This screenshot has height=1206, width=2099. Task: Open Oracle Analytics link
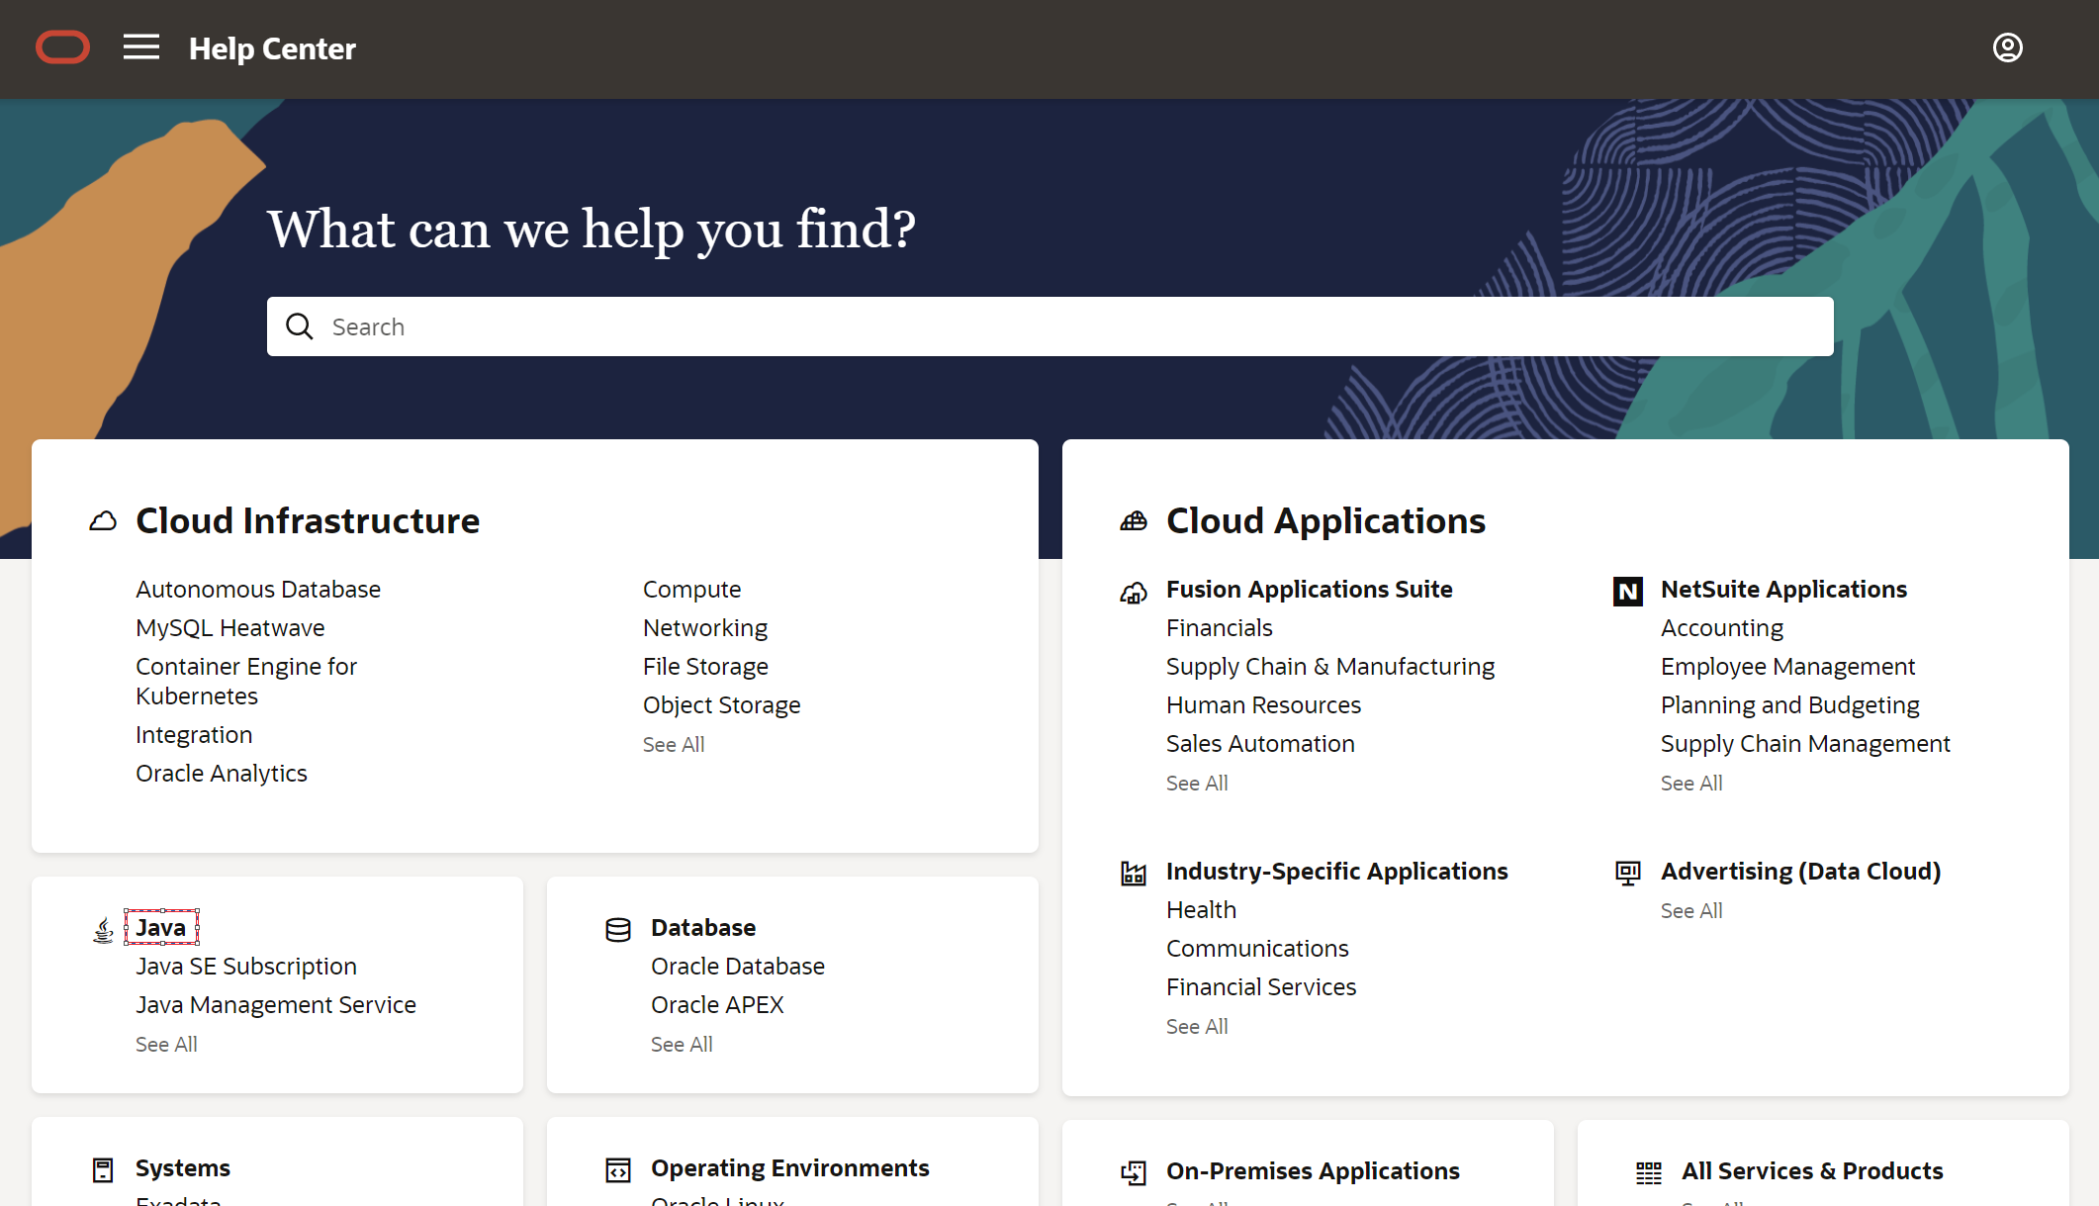tap(222, 774)
